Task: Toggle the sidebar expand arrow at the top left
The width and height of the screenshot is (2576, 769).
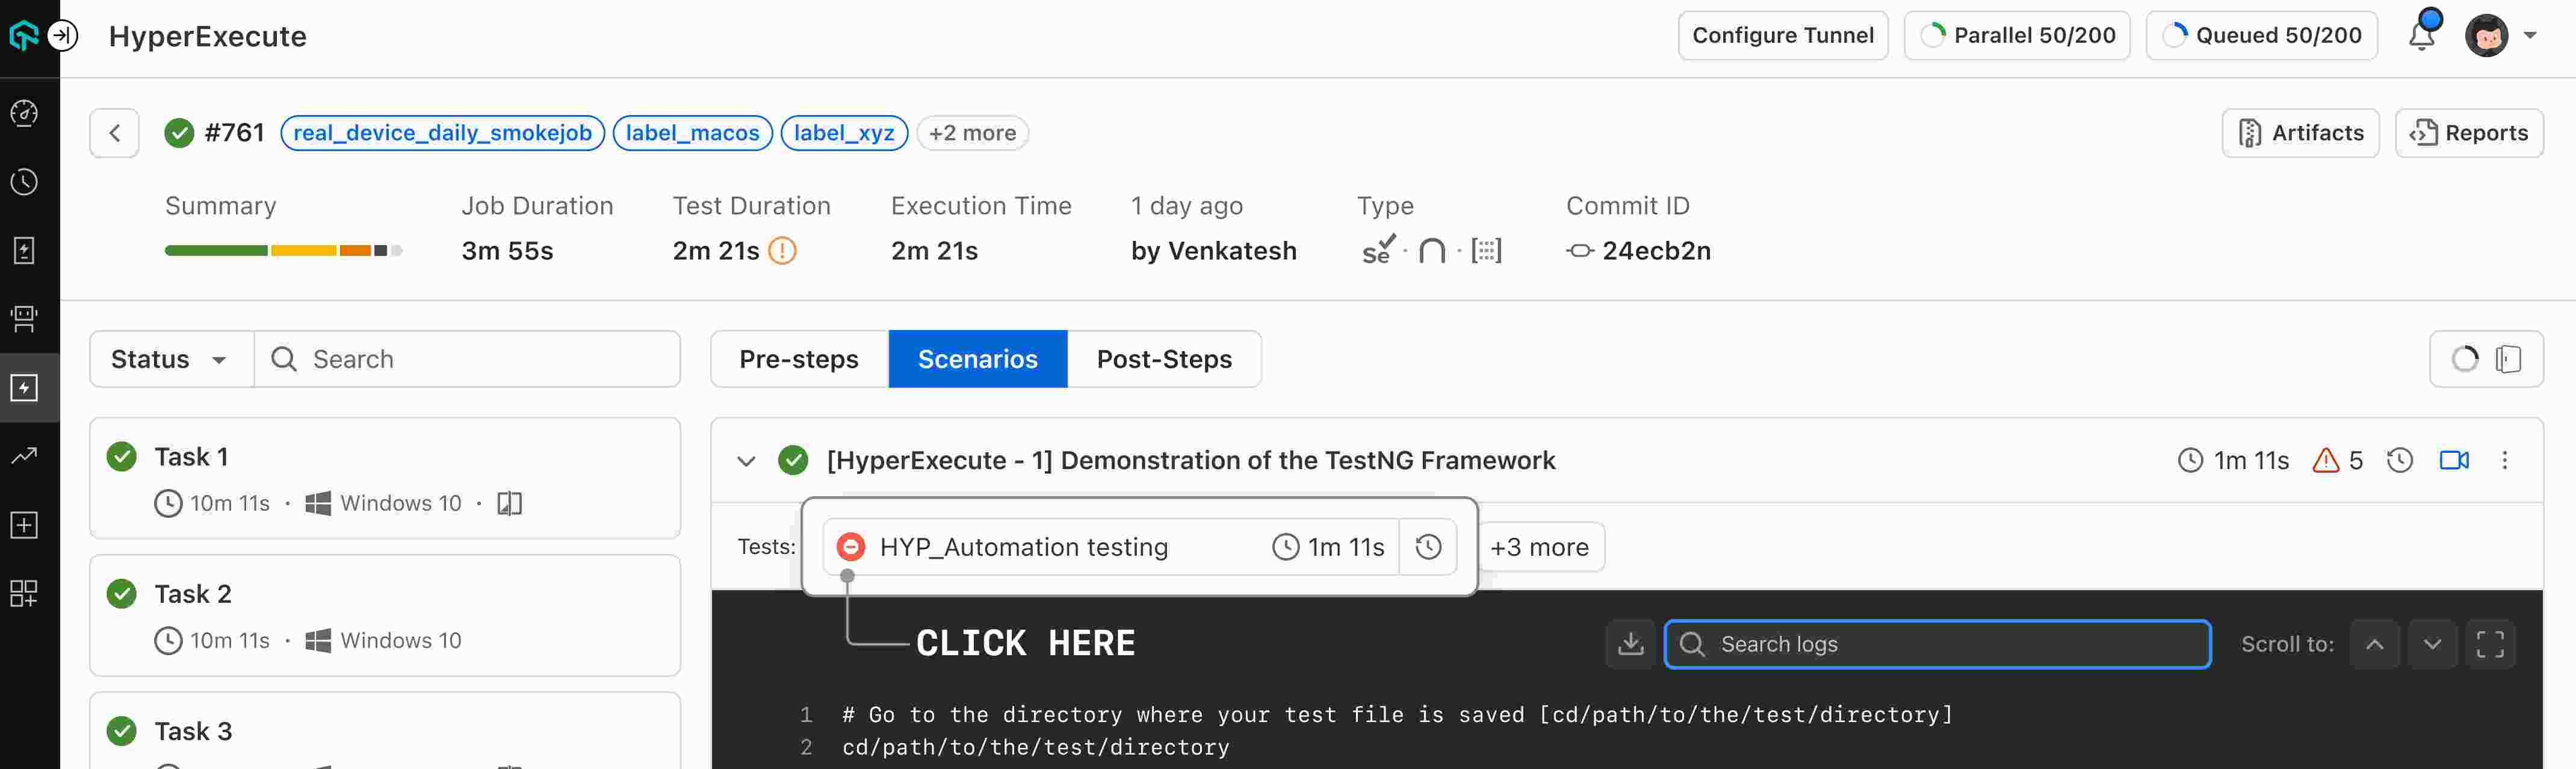Action: click(x=63, y=35)
